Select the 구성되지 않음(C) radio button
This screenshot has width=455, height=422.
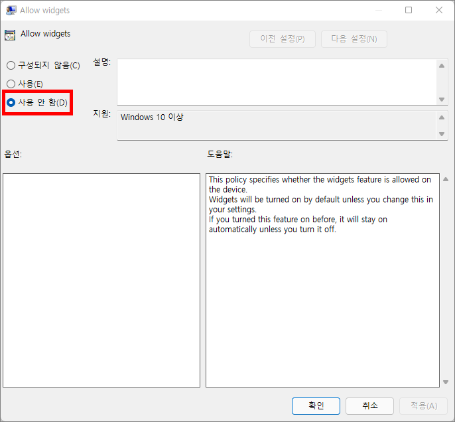click(43, 65)
